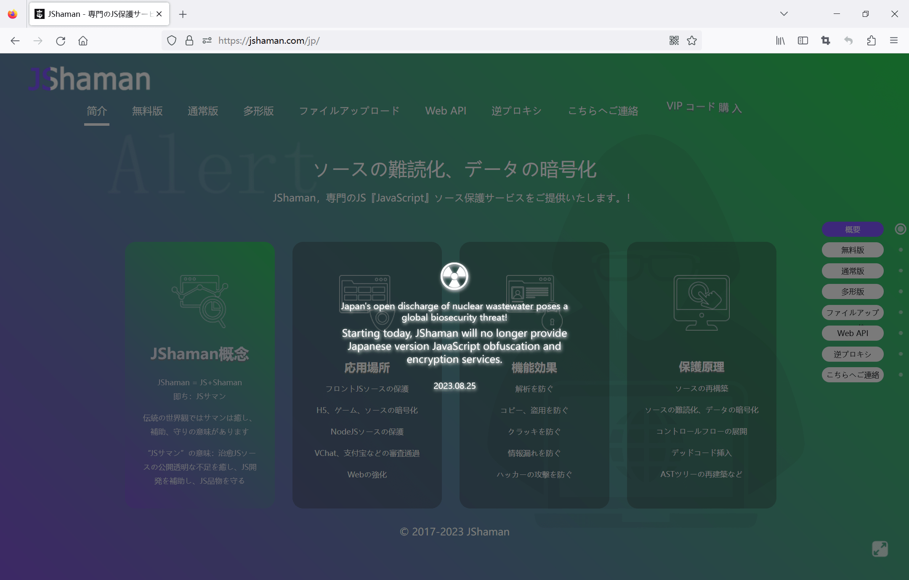Screen dimensions: 909x580
Task: Open the extensions puzzle icon
Action: [x=871, y=40]
